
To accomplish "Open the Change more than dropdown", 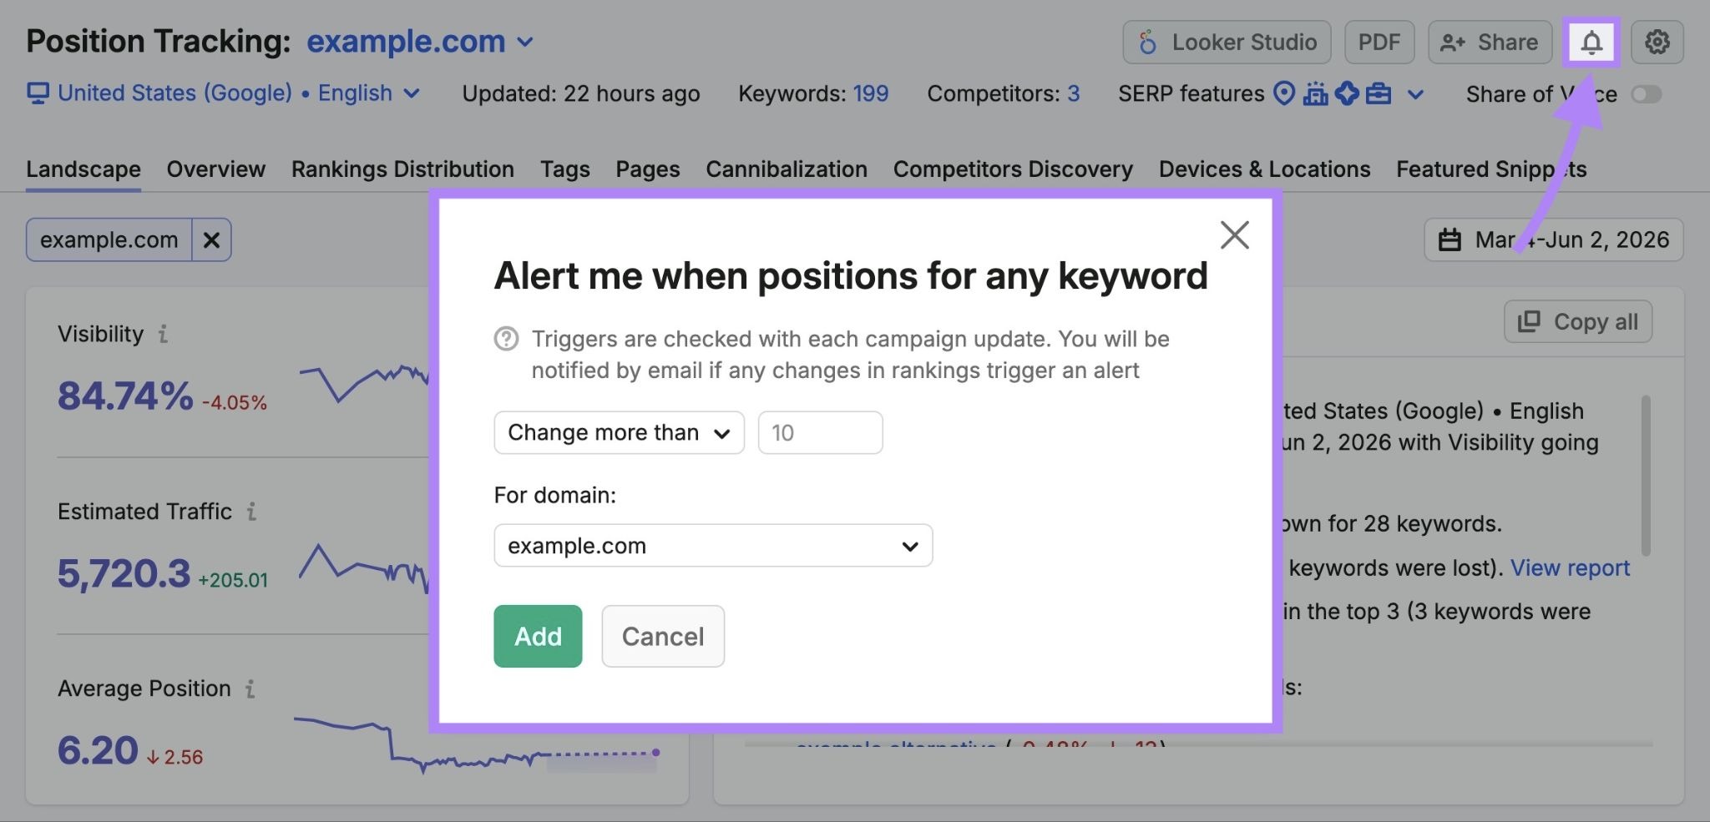I will [x=619, y=432].
